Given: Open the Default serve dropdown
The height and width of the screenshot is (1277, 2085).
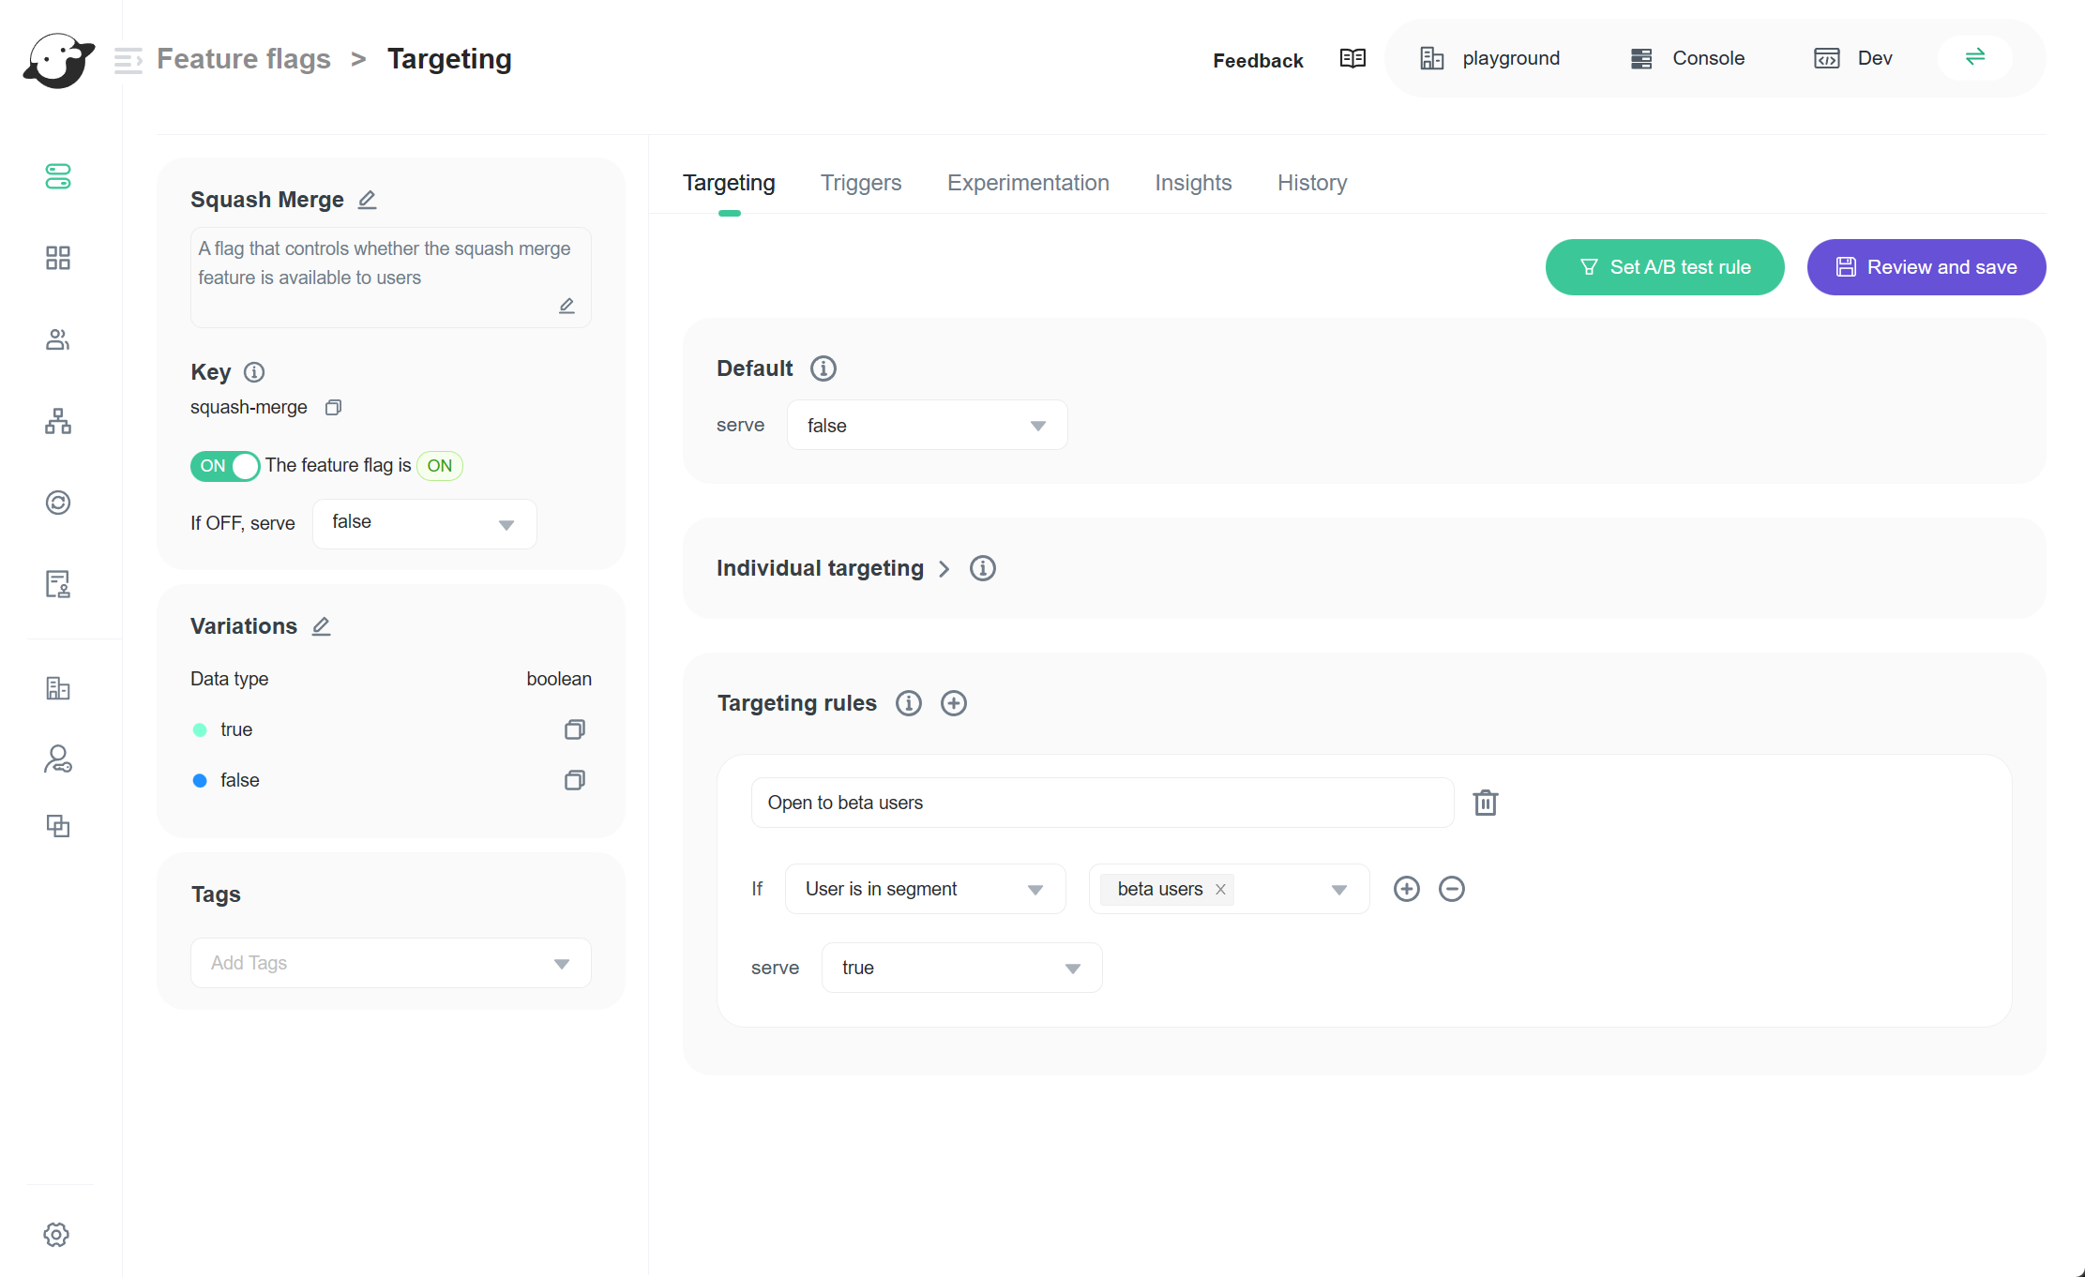Looking at the screenshot, I should click(927, 426).
